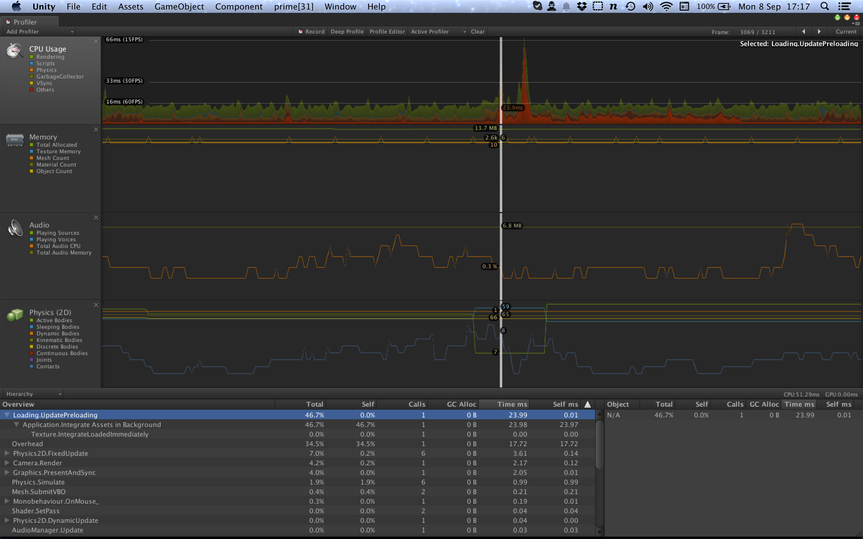The image size is (863, 539).
Task: Open macOS Spotlight search icon
Action: [x=824, y=6]
